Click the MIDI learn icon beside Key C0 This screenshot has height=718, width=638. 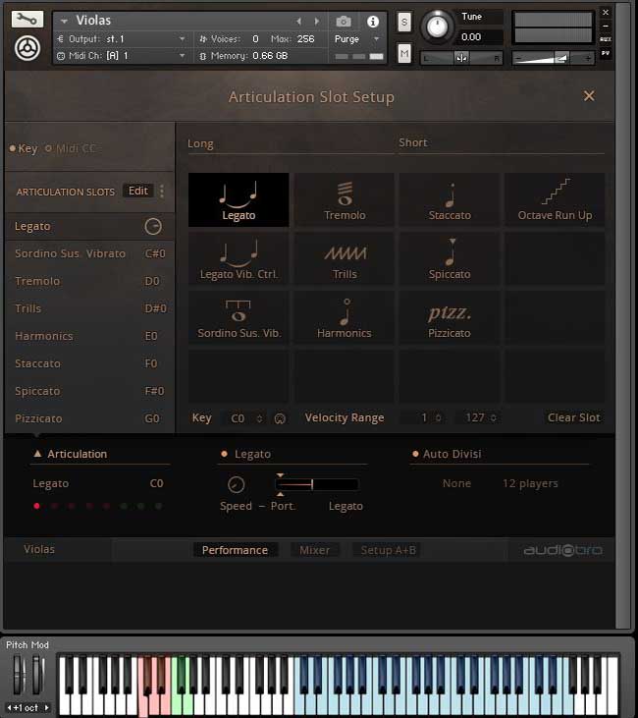point(280,418)
